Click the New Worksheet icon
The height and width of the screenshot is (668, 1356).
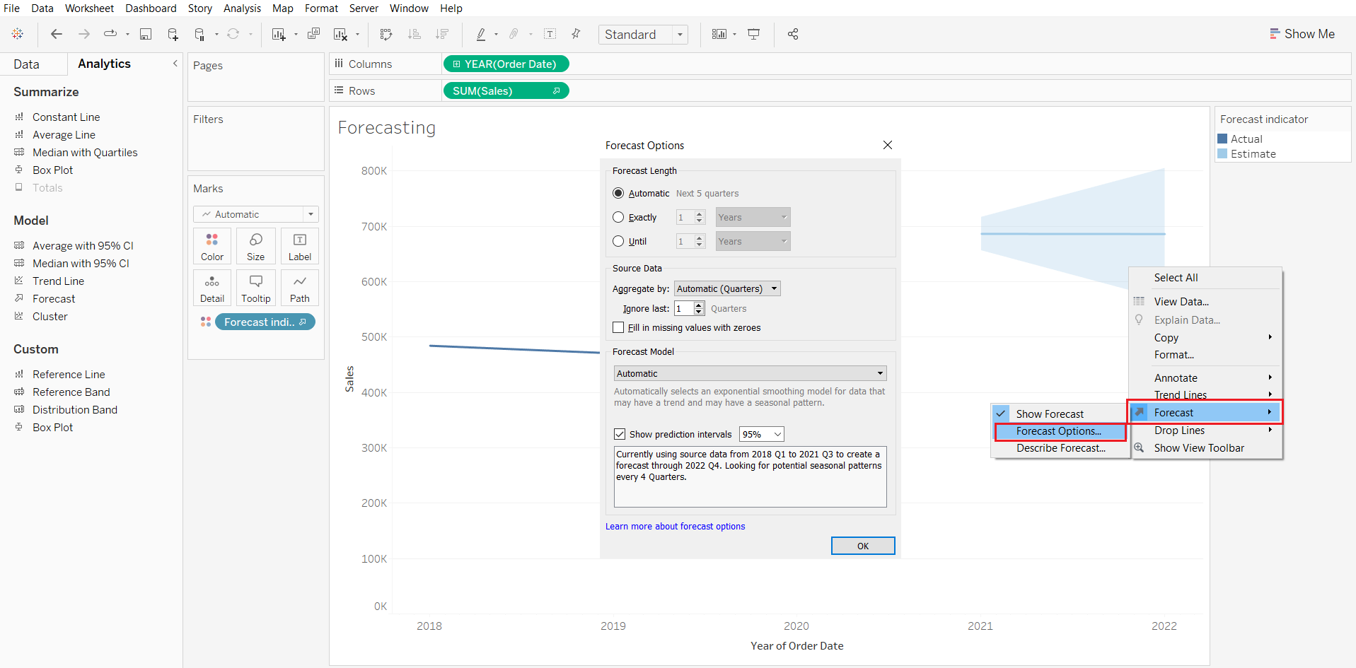[x=279, y=34]
